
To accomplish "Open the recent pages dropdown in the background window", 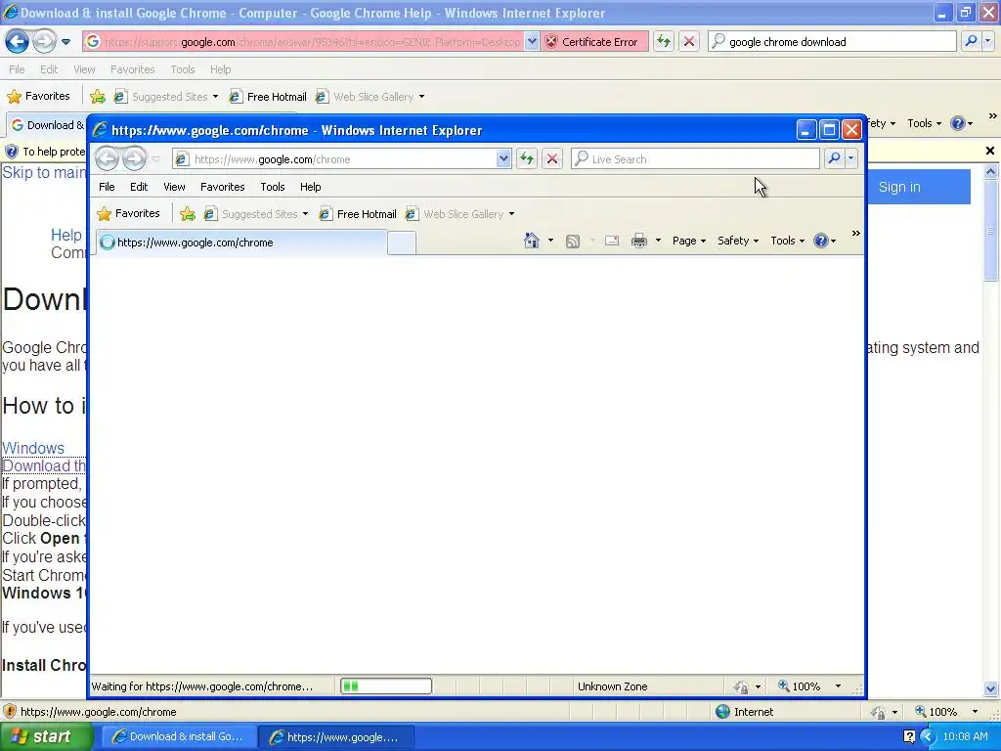I will pos(65,42).
